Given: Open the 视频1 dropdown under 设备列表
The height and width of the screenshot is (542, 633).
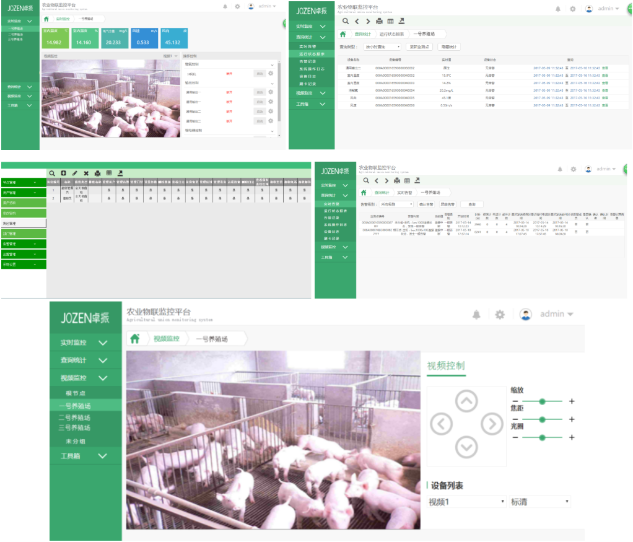Looking at the screenshot, I should [x=467, y=502].
